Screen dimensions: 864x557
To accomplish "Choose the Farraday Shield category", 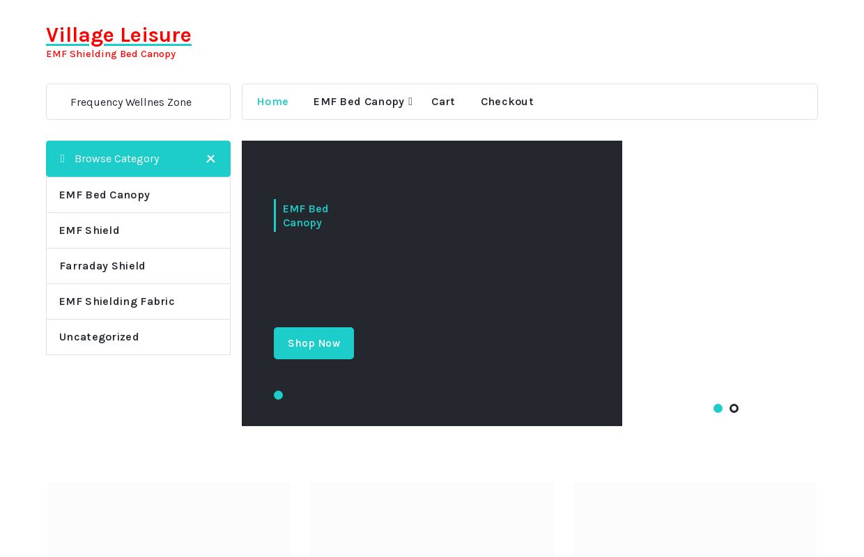I will (102, 266).
